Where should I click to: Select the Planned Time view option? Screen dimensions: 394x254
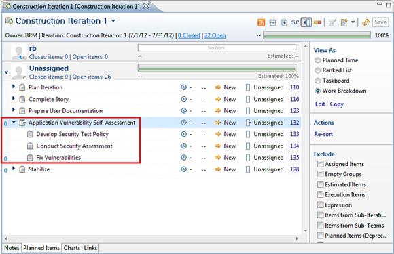tap(318, 60)
